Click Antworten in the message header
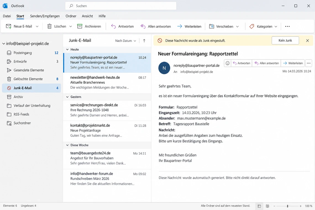The width and height of the screenshot is (315, 210). (x=242, y=63)
